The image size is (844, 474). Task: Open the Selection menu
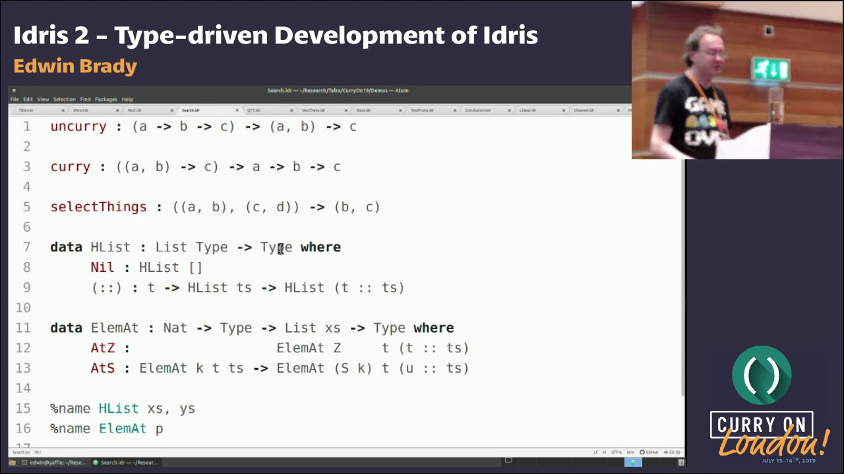coord(65,99)
